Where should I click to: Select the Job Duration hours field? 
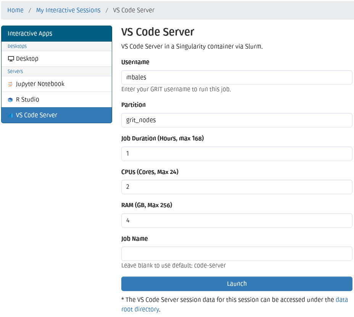237,154
